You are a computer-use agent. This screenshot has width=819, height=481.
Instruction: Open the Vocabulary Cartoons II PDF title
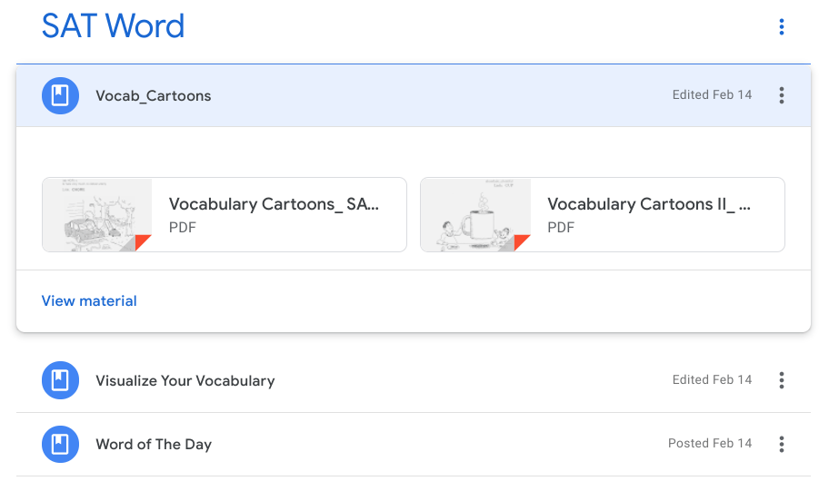[649, 204]
